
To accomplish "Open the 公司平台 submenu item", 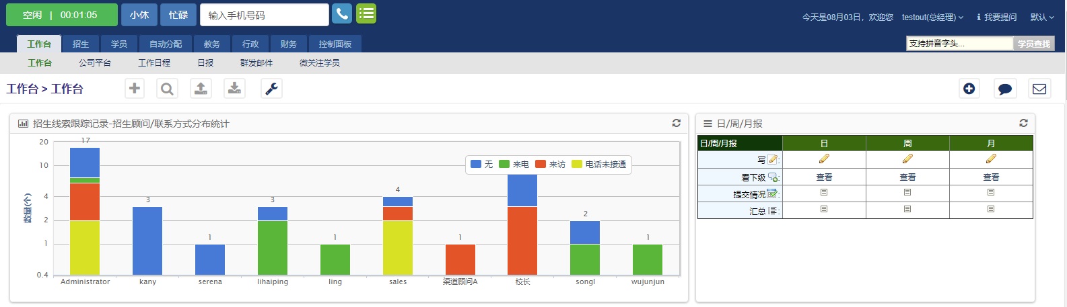I will click(x=95, y=62).
